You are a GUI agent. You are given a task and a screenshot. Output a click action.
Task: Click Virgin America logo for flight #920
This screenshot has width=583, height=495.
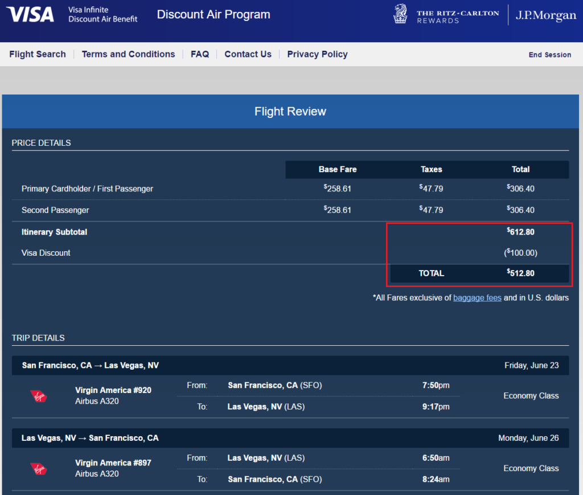click(x=38, y=396)
